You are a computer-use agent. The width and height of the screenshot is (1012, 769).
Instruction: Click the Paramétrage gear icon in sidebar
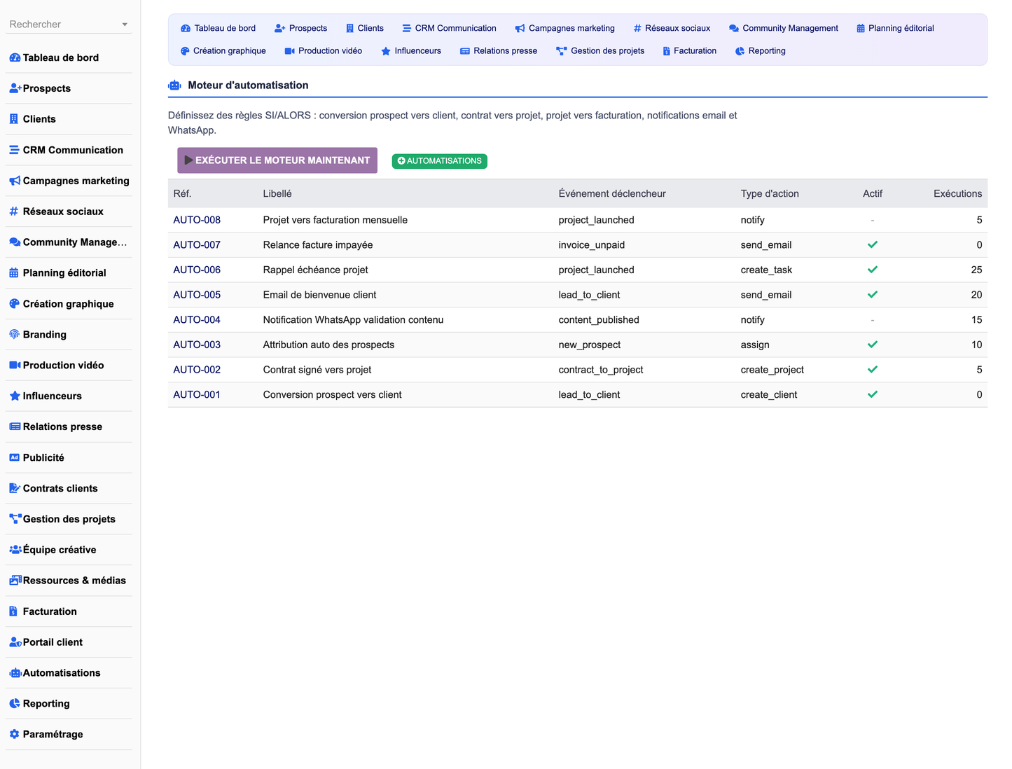pyautogui.click(x=15, y=734)
